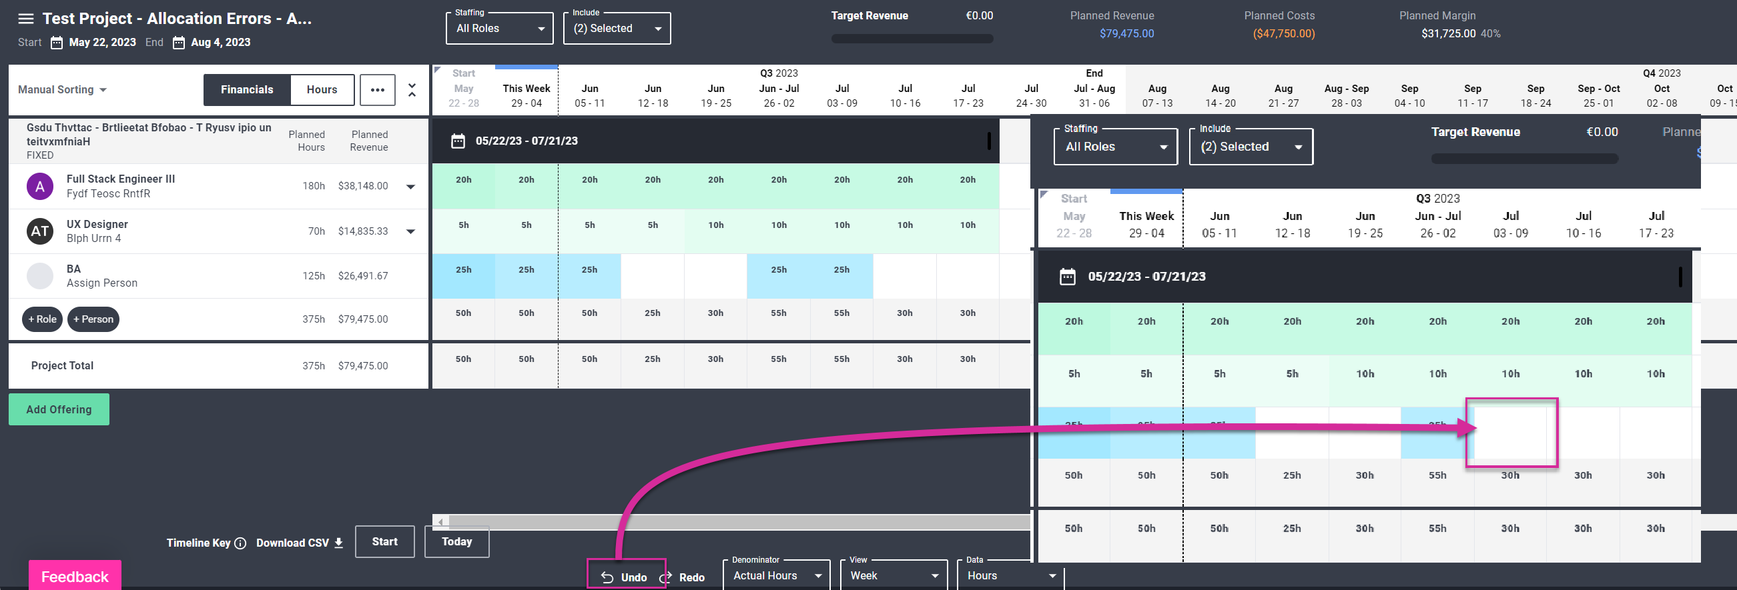This screenshot has height=590, width=1737.
Task: Click the + Role button
Action: pos(43,319)
